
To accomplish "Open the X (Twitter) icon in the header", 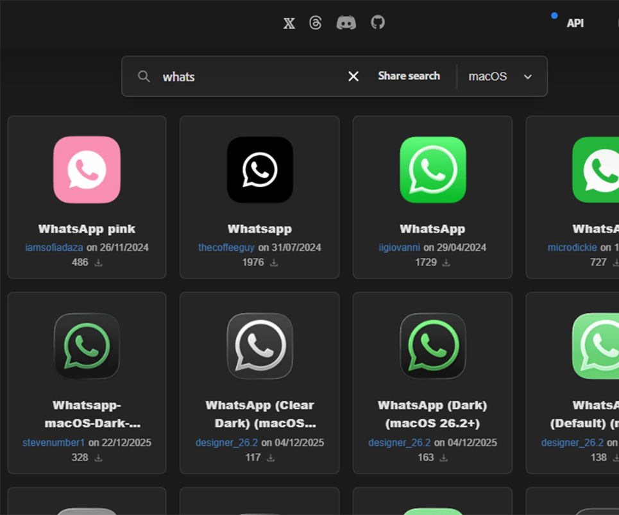I will pos(289,23).
